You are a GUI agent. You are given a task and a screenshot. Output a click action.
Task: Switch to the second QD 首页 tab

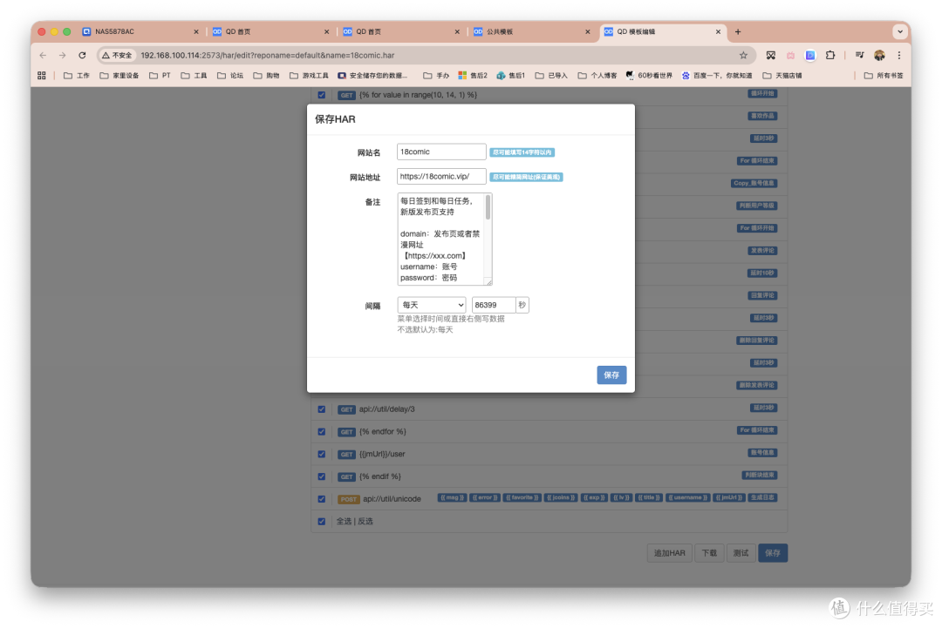(x=399, y=31)
